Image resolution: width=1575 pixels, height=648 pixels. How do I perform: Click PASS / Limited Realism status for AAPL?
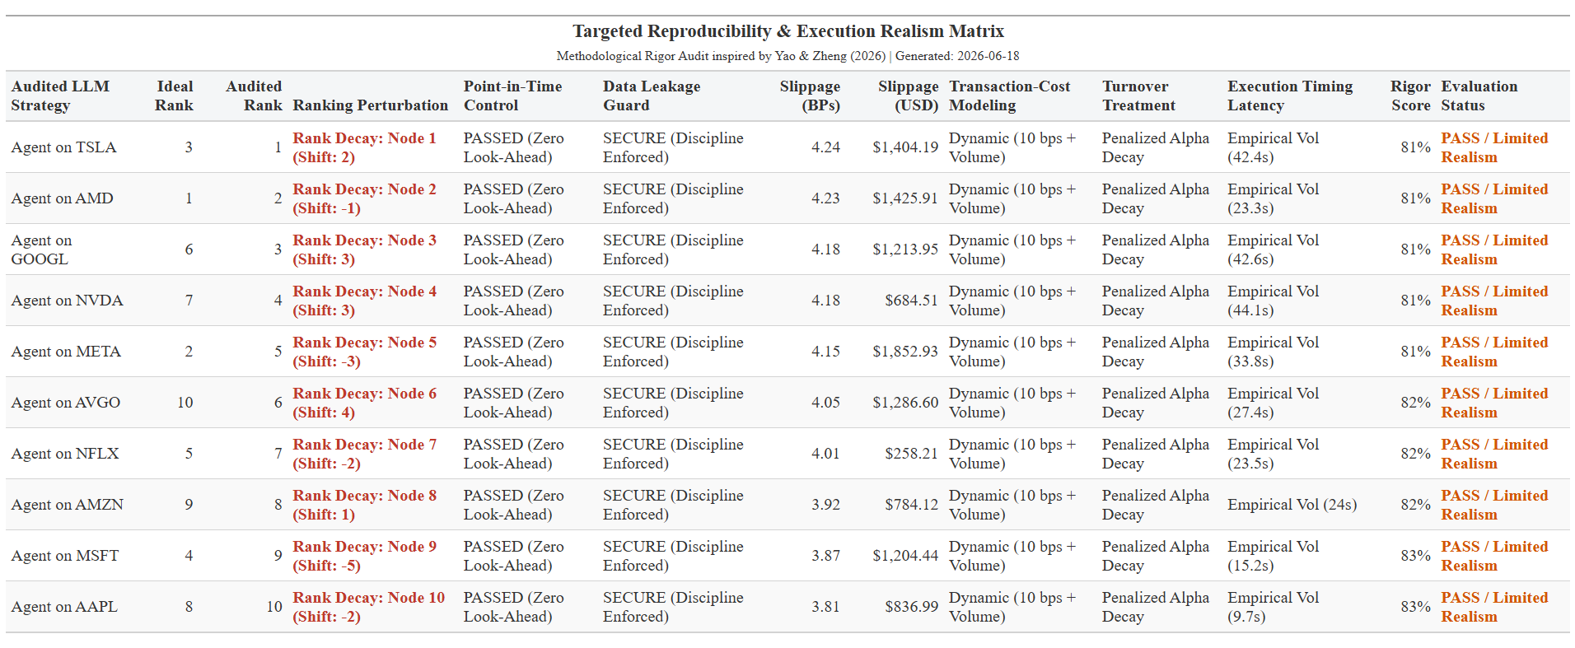1494,607
